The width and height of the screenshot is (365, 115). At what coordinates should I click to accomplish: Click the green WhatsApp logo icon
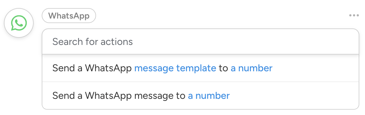19,23
